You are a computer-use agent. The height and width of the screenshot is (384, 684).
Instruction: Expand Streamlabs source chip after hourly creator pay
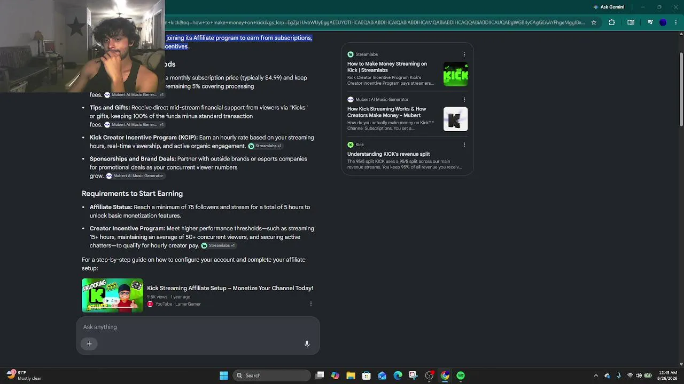coord(218,246)
